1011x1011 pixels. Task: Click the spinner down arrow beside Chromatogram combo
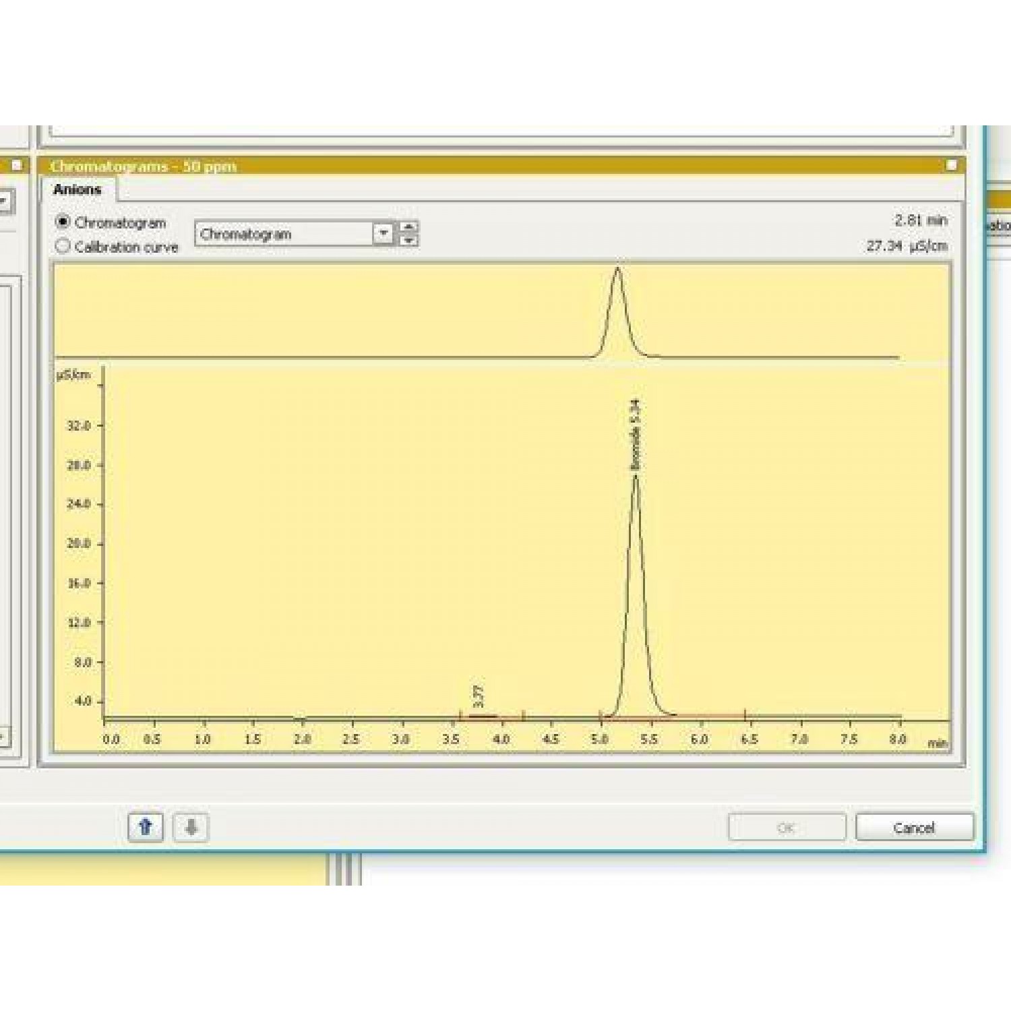point(408,241)
